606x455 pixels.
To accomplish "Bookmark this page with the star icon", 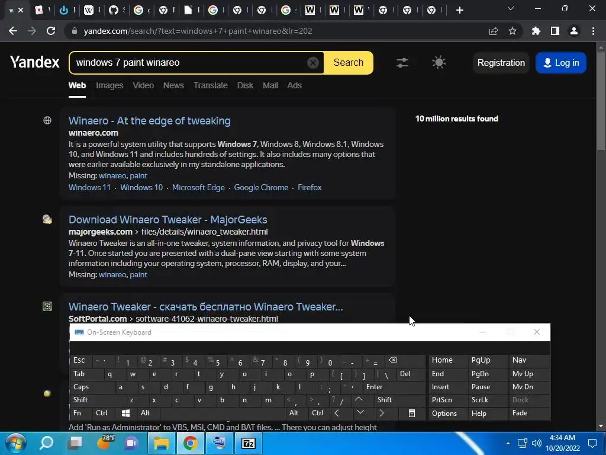I will pos(512,31).
